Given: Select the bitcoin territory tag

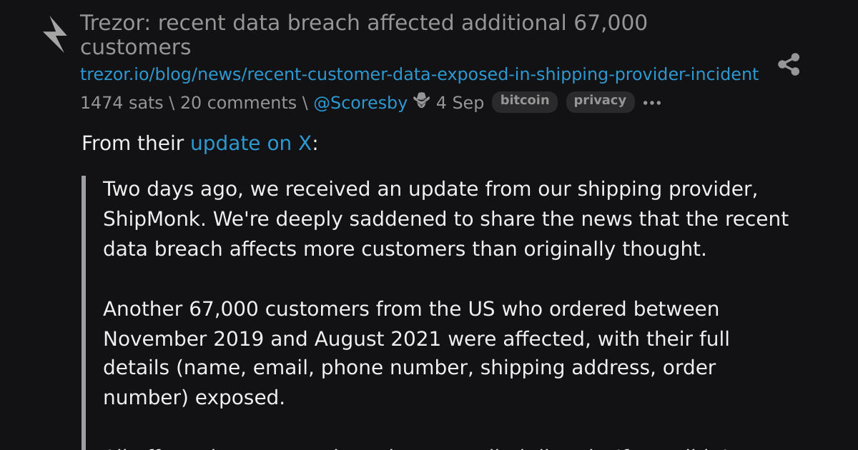Looking at the screenshot, I should 525,101.
